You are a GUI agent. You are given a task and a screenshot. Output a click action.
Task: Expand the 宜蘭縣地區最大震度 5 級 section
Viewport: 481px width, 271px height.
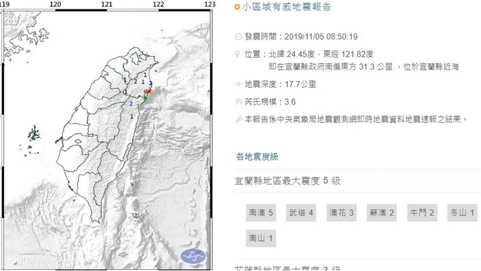[x=287, y=181]
